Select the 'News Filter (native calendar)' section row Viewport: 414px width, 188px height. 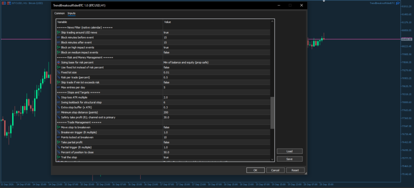[163, 28]
